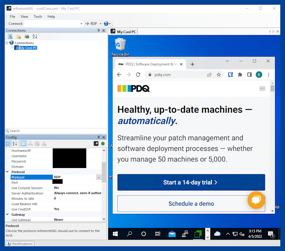
Task: Open Recycle Bin on remote desktop
Action: click(x=120, y=47)
